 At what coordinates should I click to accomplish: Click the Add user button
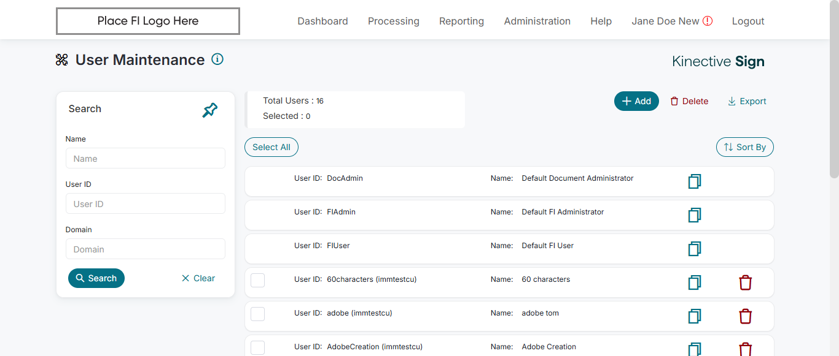[636, 101]
